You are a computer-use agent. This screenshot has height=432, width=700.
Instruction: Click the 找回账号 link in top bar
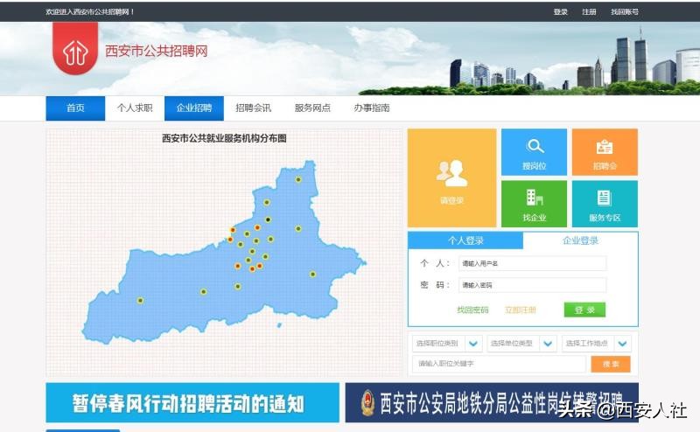(x=625, y=12)
